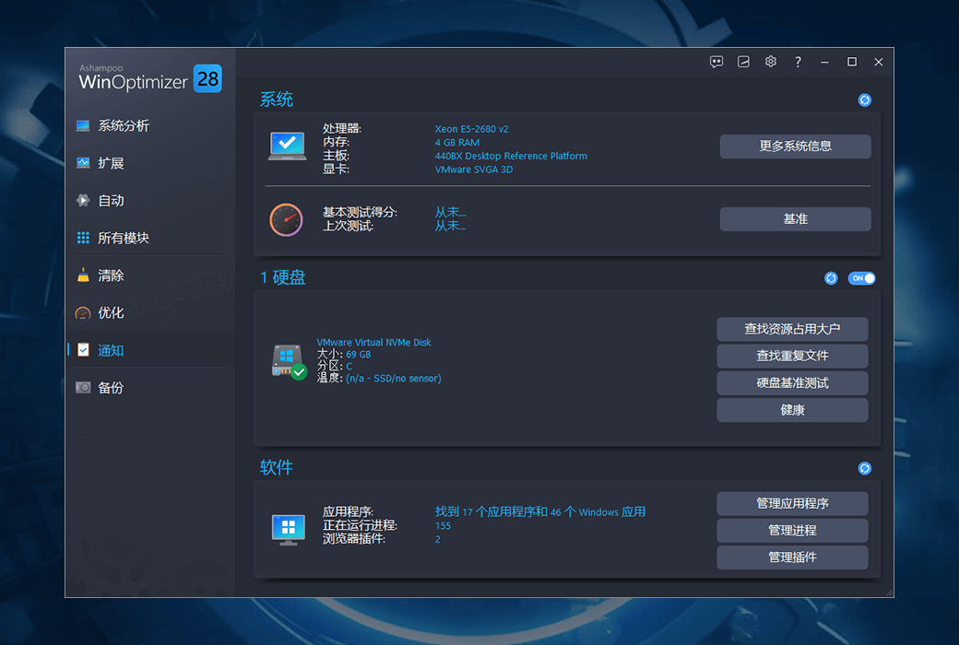
Task: Click the 通知 clipboard icon
Action: (83, 350)
